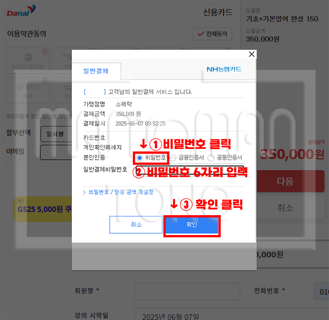Open the GS25 5,000원 coupon banner
329x320 pixels.
pos(43,209)
